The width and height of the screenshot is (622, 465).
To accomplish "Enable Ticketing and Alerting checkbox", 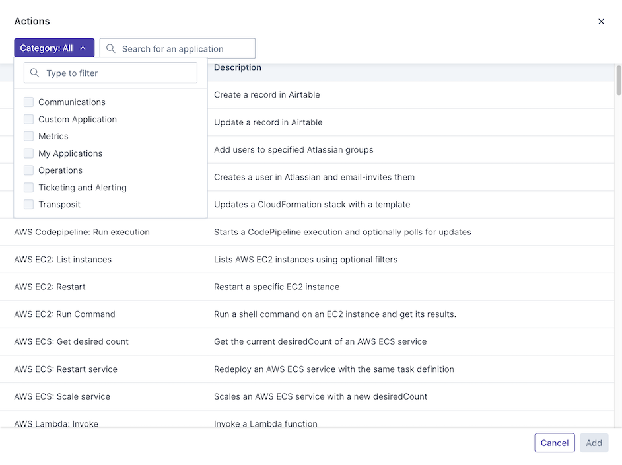I will [x=28, y=188].
